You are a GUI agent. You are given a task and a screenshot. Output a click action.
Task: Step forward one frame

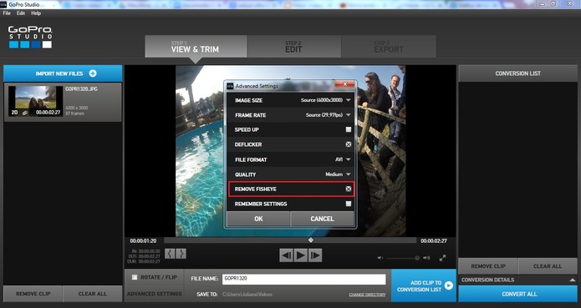(x=315, y=255)
